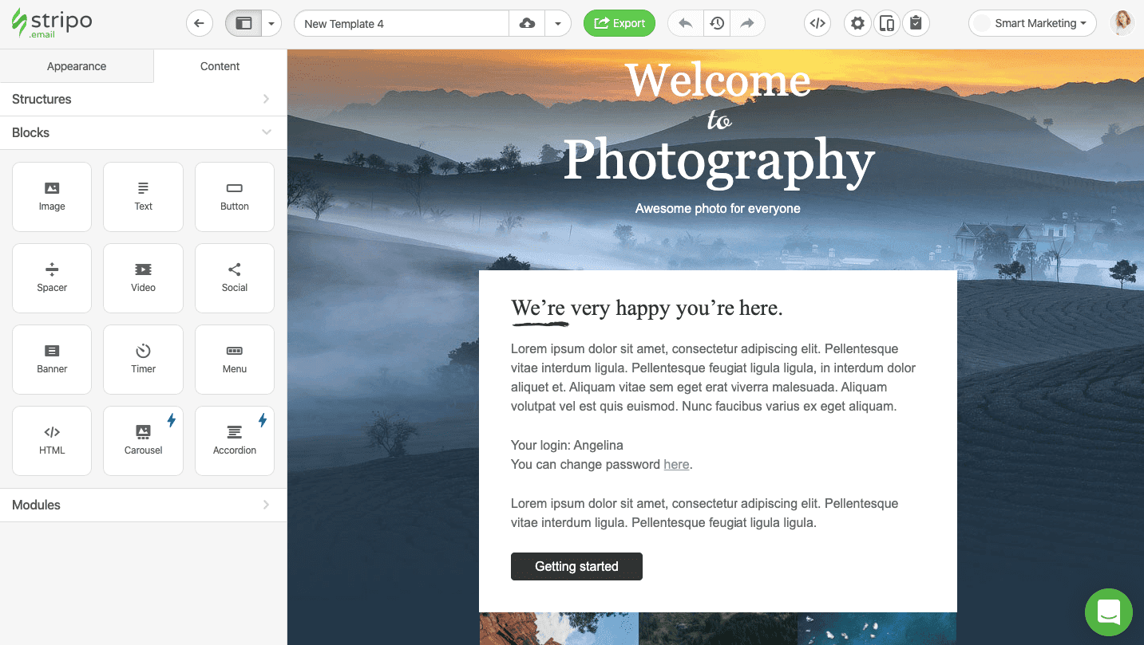Screen dimensions: 1144x645
Task: Open the Smart Marketing account dropdown
Action: (1032, 23)
